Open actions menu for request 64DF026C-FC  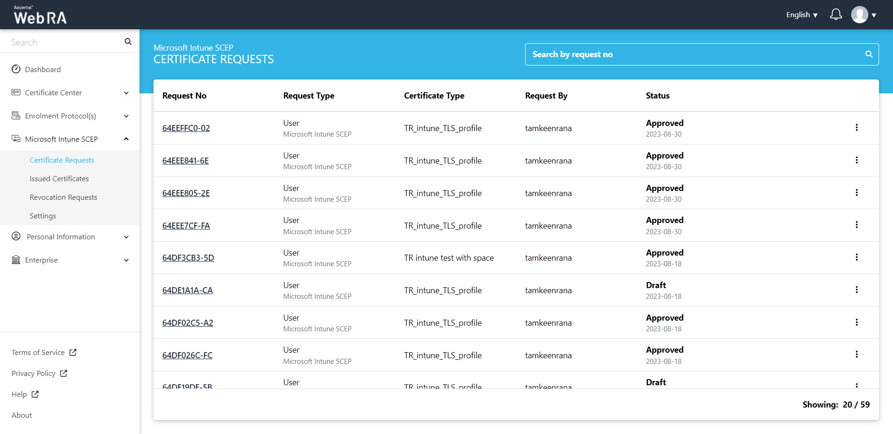coord(856,355)
